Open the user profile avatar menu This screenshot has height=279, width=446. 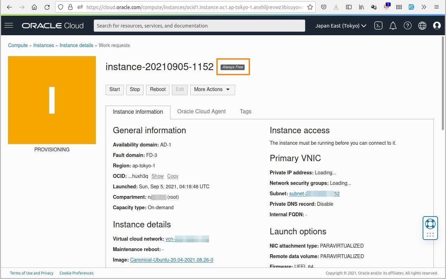(x=437, y=25)
